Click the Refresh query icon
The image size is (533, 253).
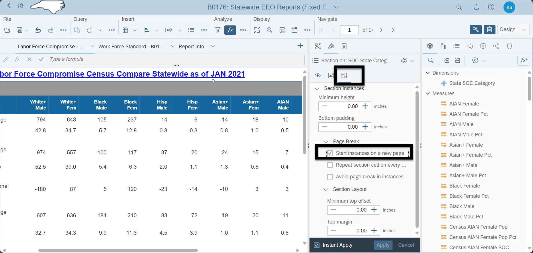coord(90,30)
